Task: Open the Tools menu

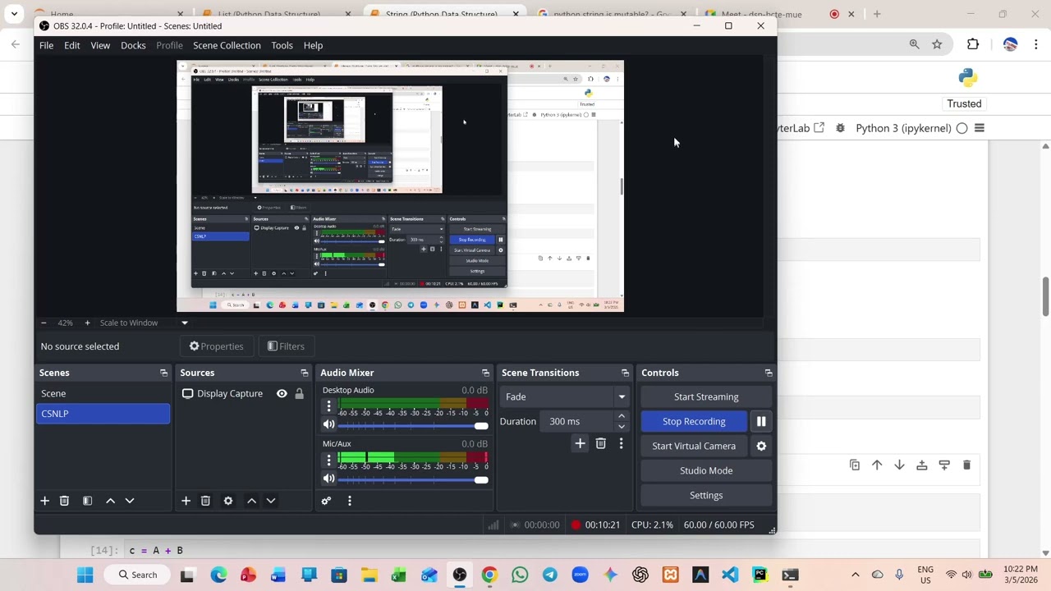Action: (x=282, y=45)
